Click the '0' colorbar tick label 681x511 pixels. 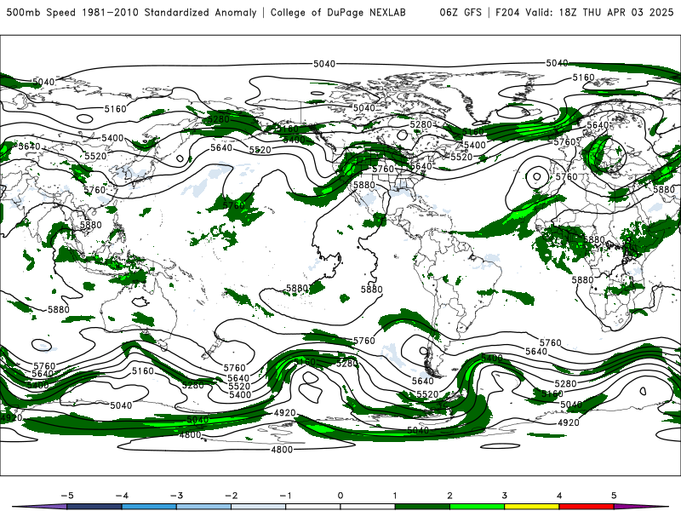pos(340,496)
